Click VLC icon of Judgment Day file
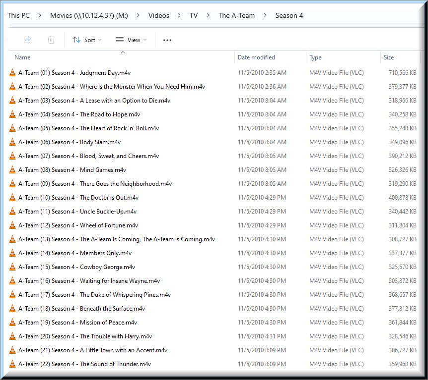Image resolution: width=428 pixels, height=380 pixels. (x=12, y=73)
